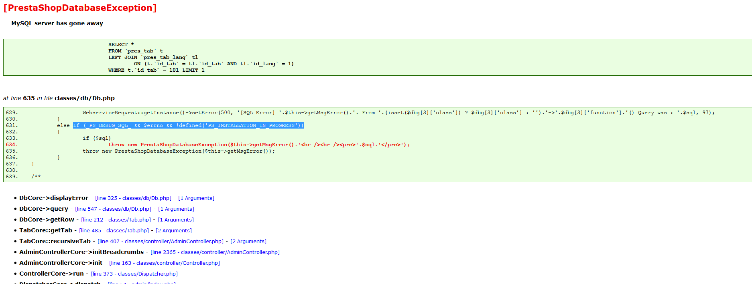
Task: Show arguments for DbCore->query
Action: coord(176,209)
